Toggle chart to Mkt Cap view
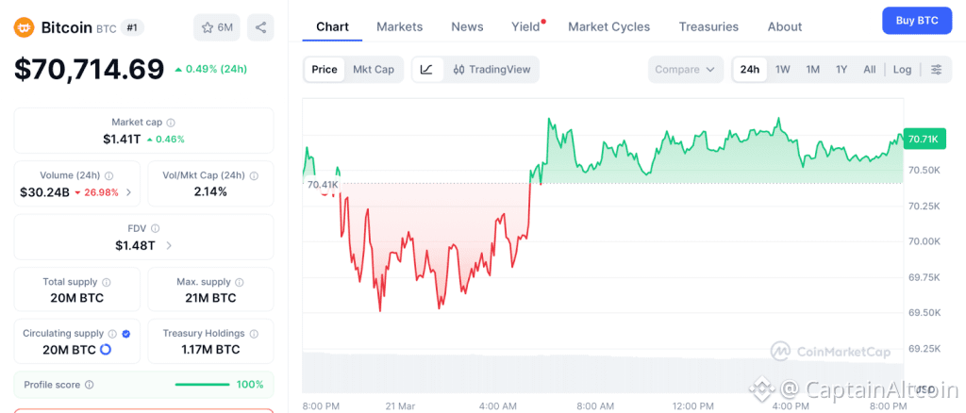The height and width of the screenshot is (413, 966). tap(374, 69)
